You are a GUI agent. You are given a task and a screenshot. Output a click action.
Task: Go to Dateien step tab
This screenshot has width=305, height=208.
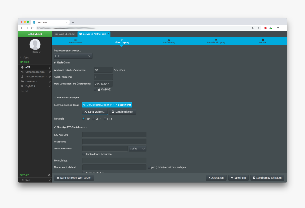coord(263,41)
